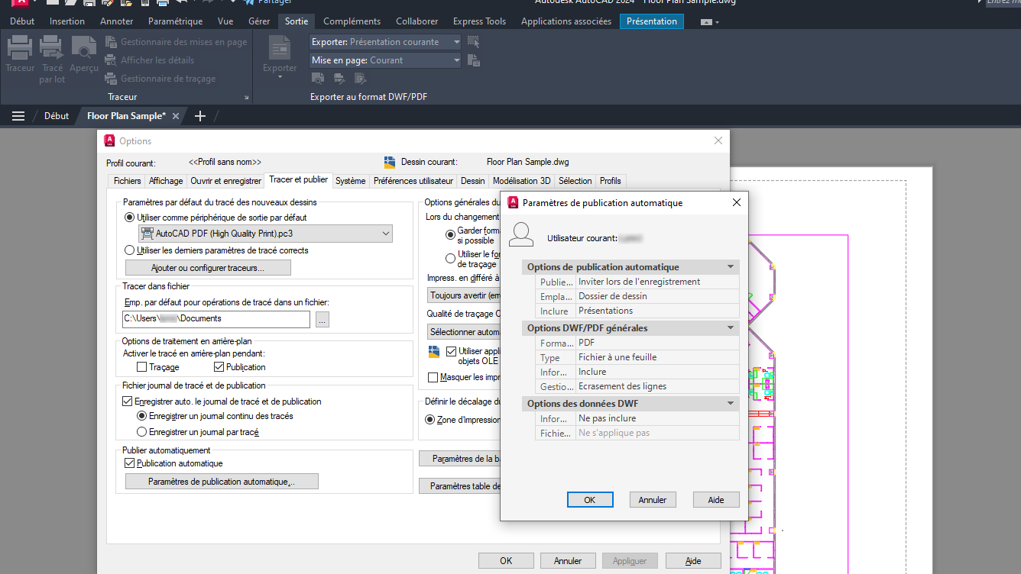1021x574 pixels.
Task: Uncheck the Publication background checkbox
Action: (218, 367)
